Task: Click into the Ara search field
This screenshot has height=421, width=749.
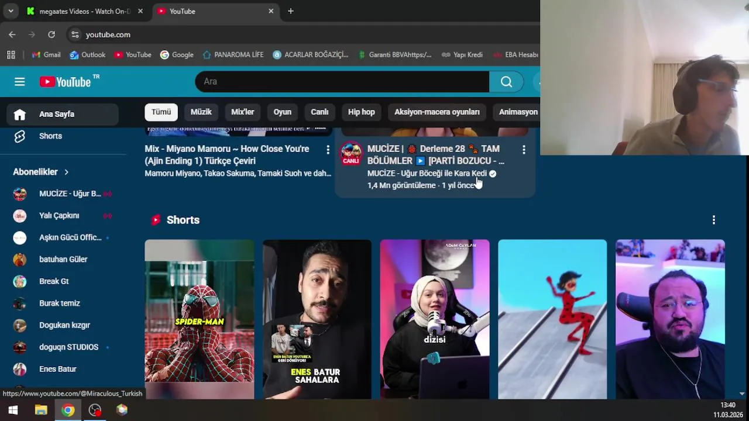Action: pyautogui.click(x=342, y=81)
